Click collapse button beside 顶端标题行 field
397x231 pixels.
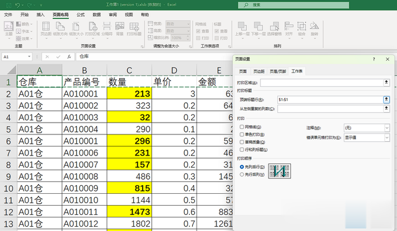(x=386, y=100)
